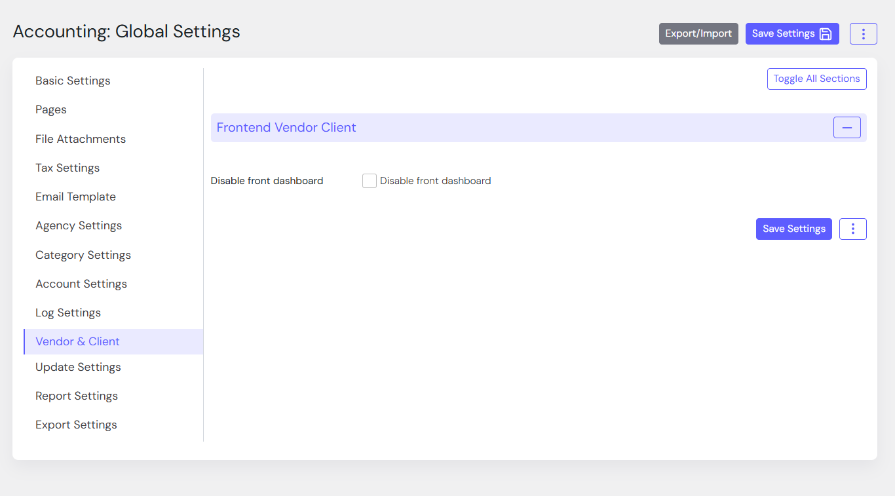The width and height of the screenshot is (895, 496).
Task: Switch to Tax Settings
Action: 67,168
